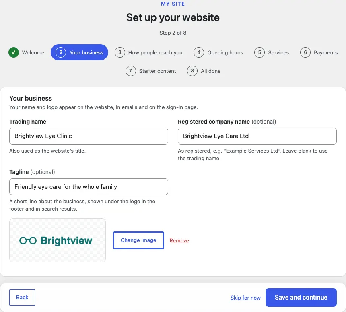
Task: Go to the Payments step
Action: tap(319, 52)
